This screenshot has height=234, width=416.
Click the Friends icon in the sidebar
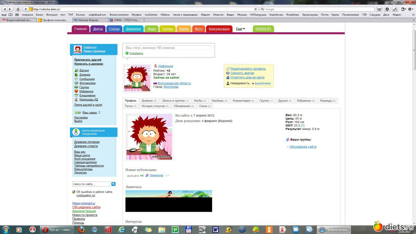(x=76, y=70)
